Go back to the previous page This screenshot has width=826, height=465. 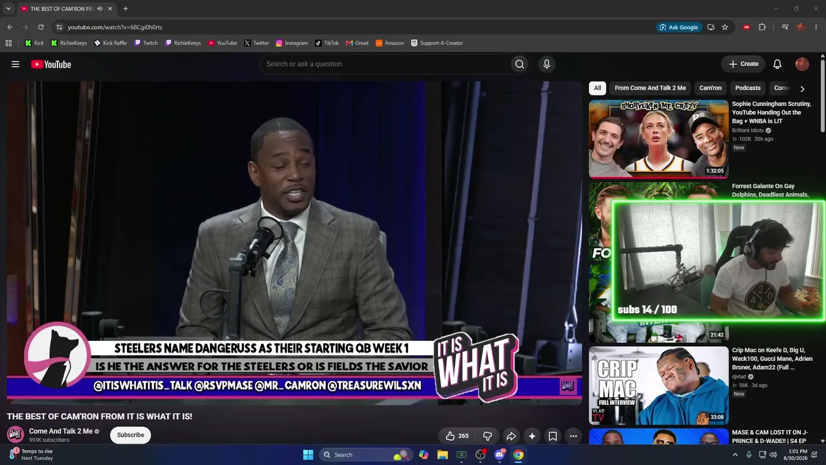[10, 27]
